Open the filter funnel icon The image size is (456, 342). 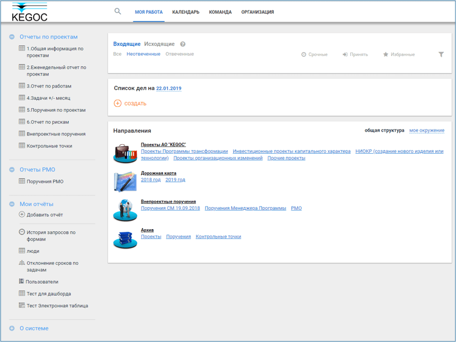(x=441, y=55)
